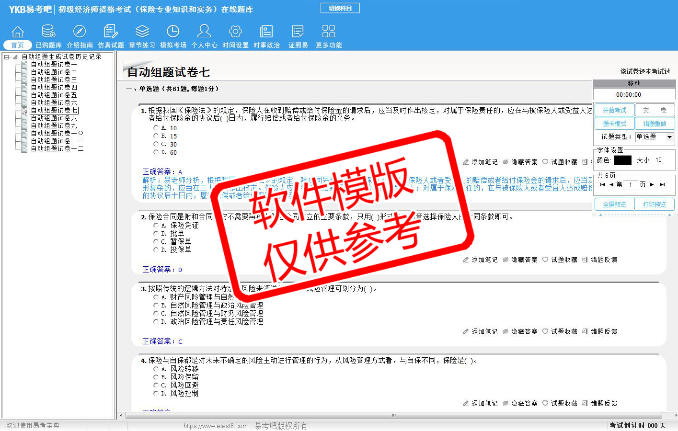Viewport: 678px width, 431px height.
Task: Go to the 首页 tab
Action: point(18,45)
